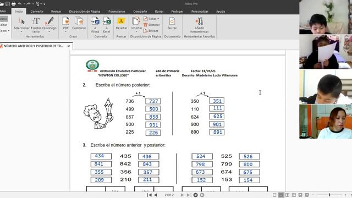The height and width of the screenshot is (198, 352).
Task: Open the Borrar ribbon tab
Action: point(159,11)
